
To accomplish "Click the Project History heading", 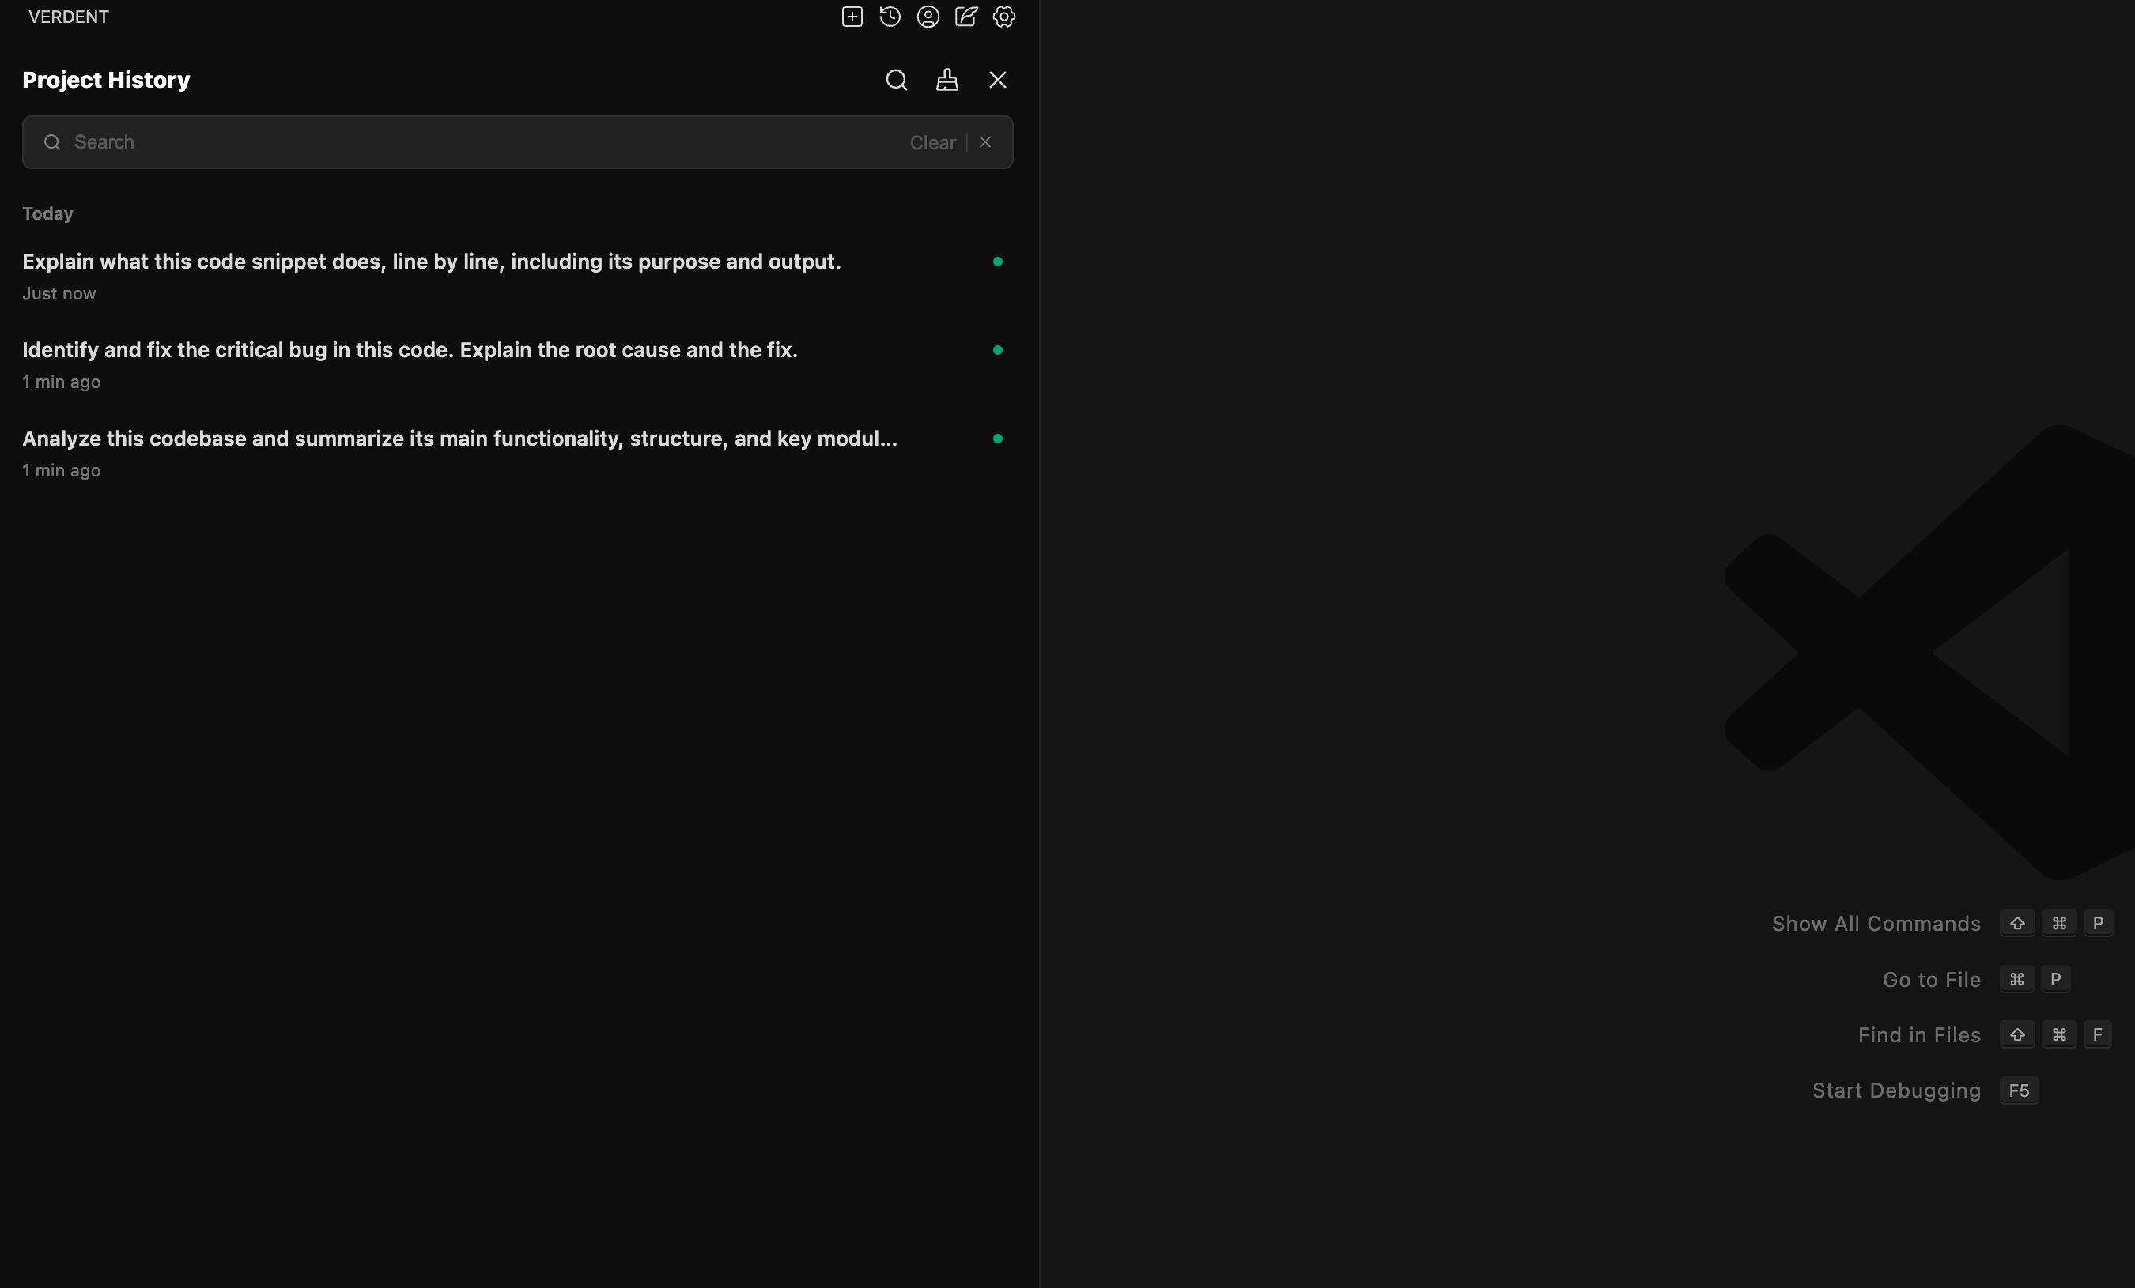I will pyautogui.click(x=106, y=80).
